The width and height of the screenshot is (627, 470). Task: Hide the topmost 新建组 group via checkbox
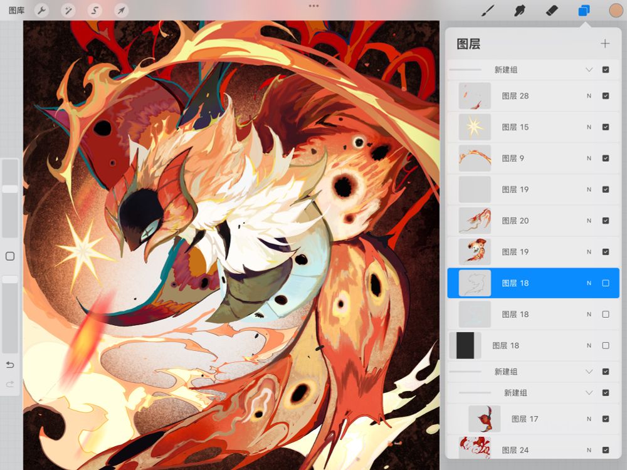coord(606,70)
